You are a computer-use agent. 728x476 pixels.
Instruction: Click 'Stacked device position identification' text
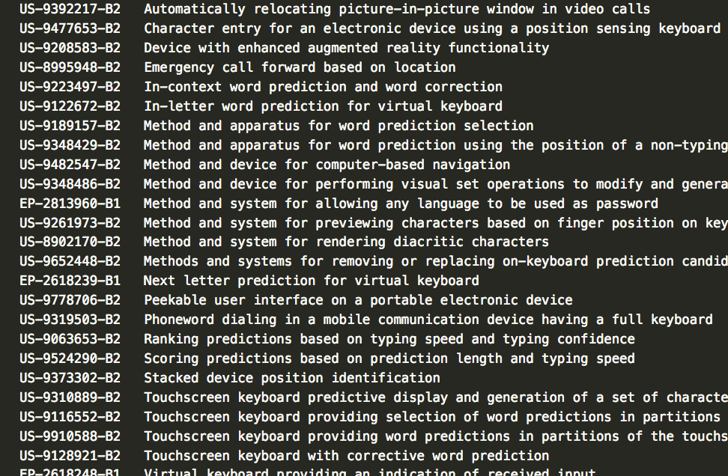292,378
